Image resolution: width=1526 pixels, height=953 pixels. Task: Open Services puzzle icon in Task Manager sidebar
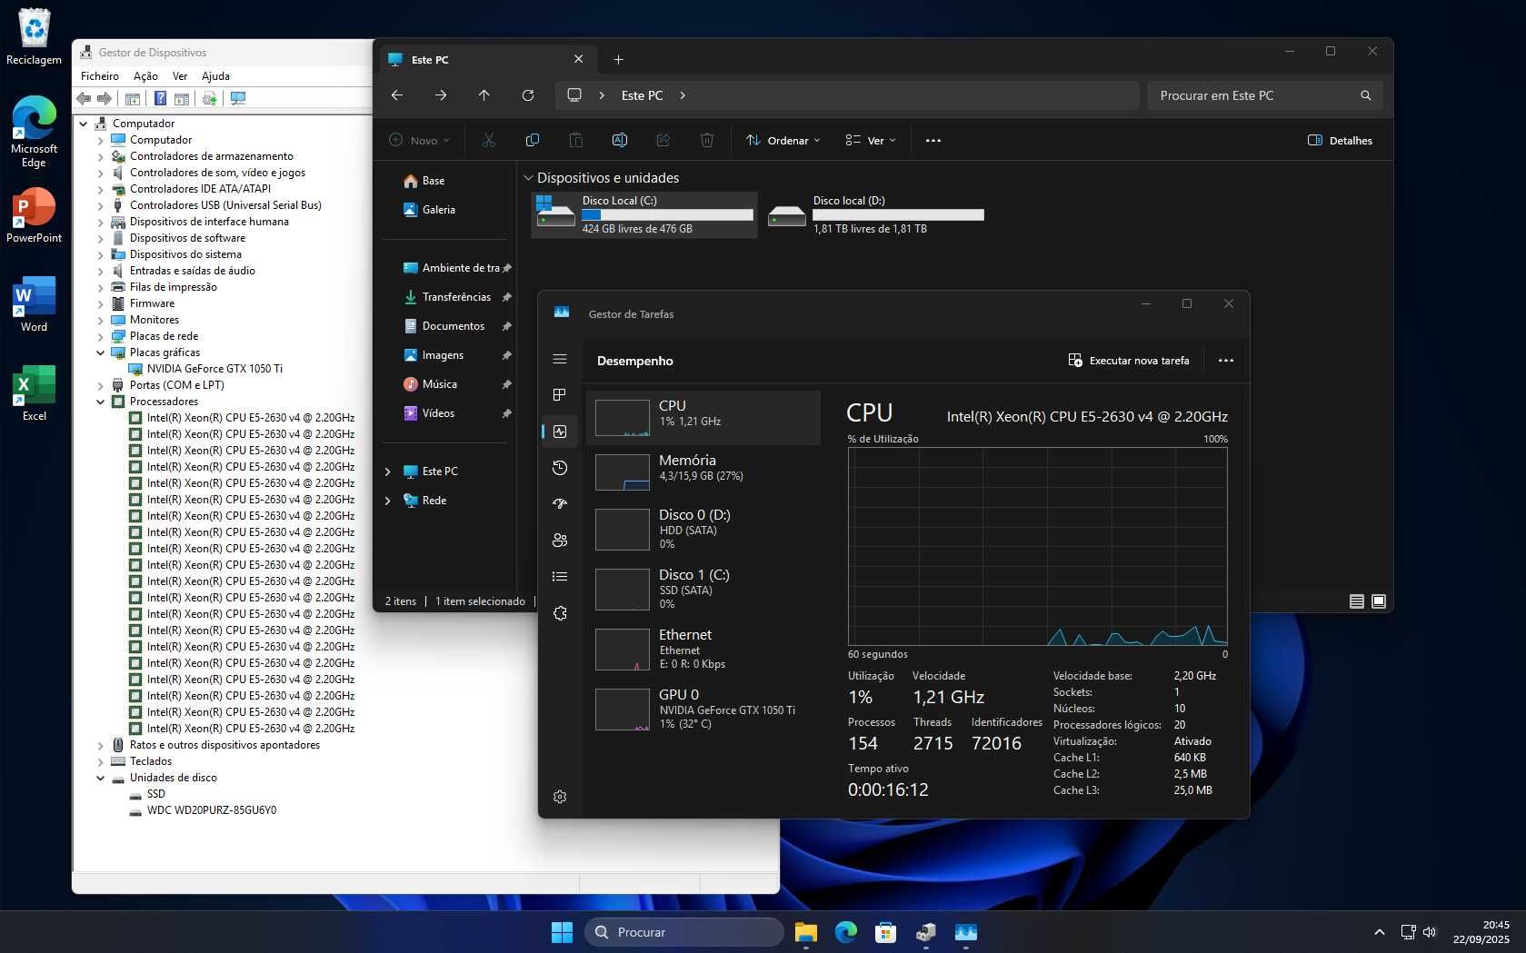(560, 613)
